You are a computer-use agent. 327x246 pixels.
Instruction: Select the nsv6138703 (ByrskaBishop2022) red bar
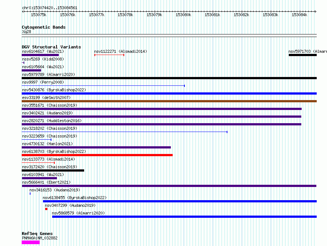tap(97, 155)
